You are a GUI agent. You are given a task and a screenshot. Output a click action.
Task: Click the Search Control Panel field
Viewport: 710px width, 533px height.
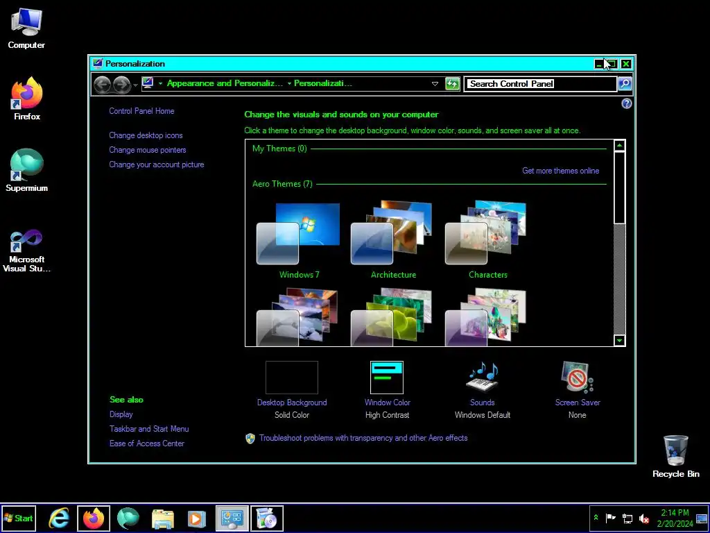540,83
